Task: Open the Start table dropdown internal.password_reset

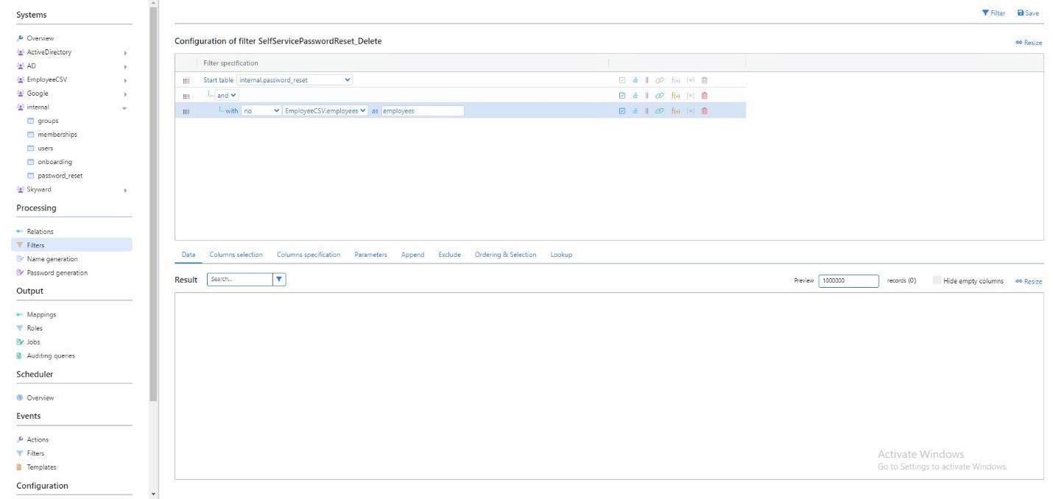Action: (295, 80)
